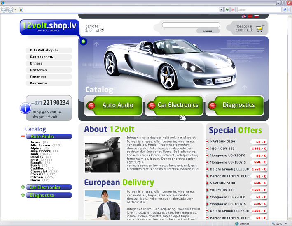Image resolution: width=292 pixels, height=226 pixels.
Task: Click the Google search magnifier icon
Action: click(x=285, y=10)
